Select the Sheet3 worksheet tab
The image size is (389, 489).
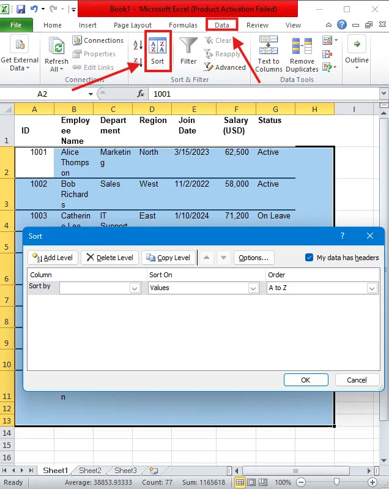click(x=125, y=470)
